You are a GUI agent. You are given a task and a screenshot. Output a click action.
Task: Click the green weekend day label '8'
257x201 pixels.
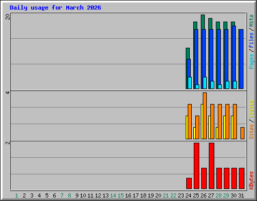[x=69, y=195]
